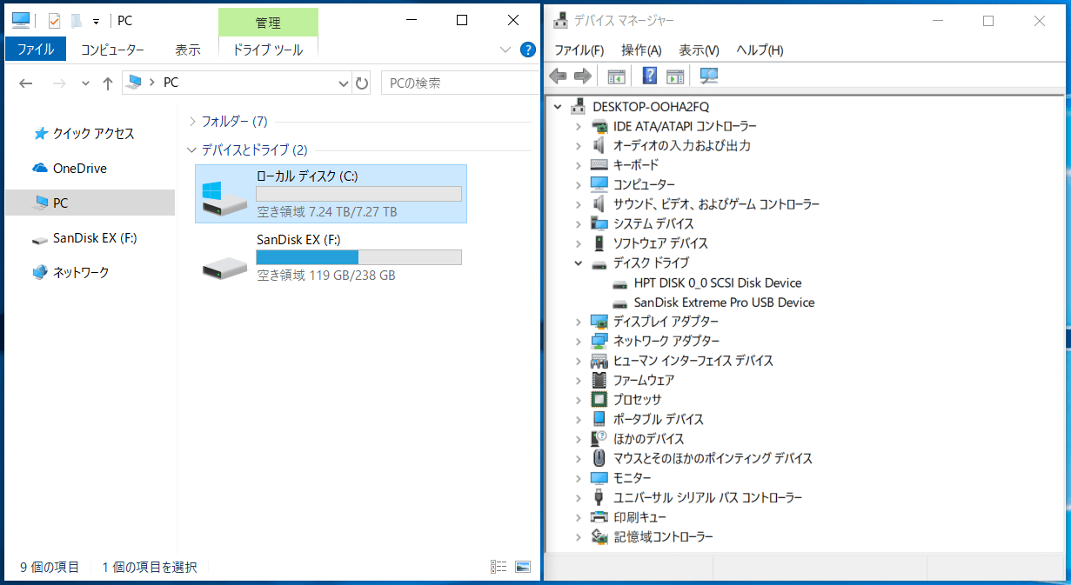Select HPT DISK 0_0 SCSI Disk Device
1071x585 pixels.
click(x=718, y=283)
